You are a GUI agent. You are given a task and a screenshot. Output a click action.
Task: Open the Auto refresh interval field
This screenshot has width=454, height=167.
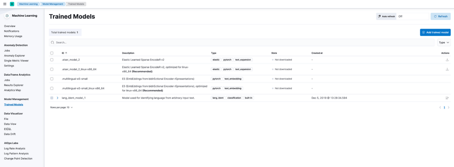(413, 16)
